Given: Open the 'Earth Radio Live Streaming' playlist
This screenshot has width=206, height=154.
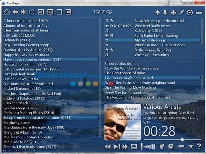Looking at the screenshot, I should tap(156, 35).
